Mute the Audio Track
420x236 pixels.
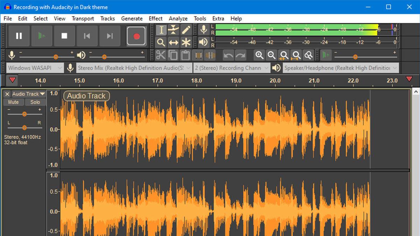point(13,102)
